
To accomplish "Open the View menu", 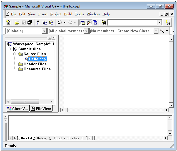I will coord(32,14).
